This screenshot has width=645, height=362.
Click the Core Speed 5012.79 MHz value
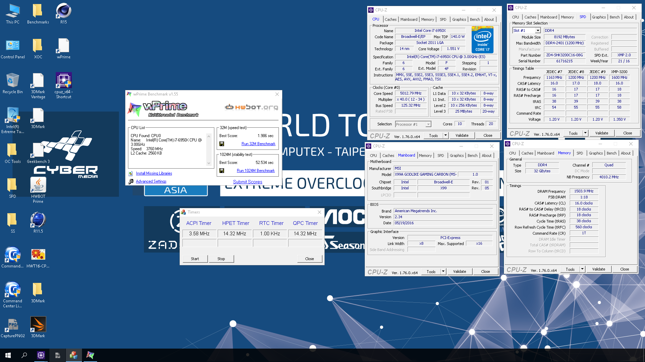click(411, 94)
